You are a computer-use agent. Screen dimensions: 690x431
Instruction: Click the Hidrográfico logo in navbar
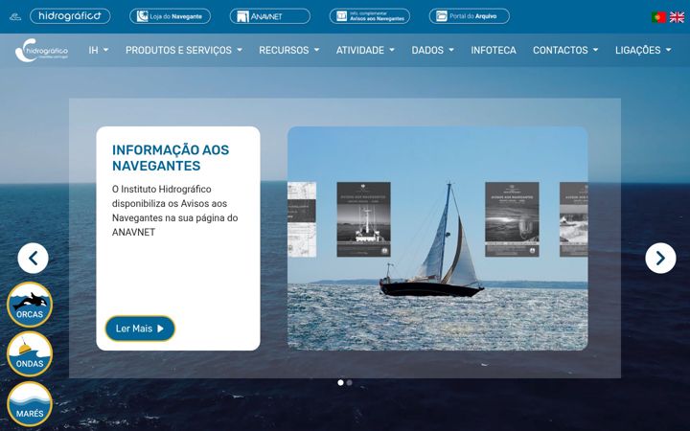pos(41,50)
